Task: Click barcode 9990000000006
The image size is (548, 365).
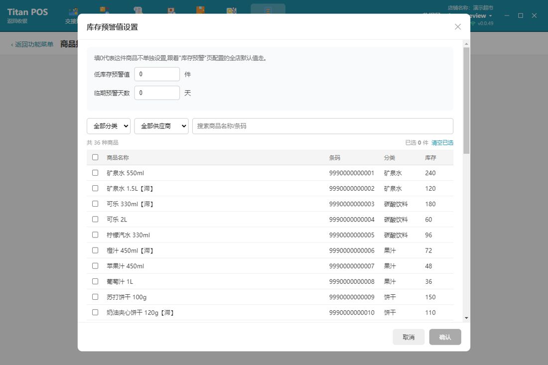Action: (x=352, y=250)
